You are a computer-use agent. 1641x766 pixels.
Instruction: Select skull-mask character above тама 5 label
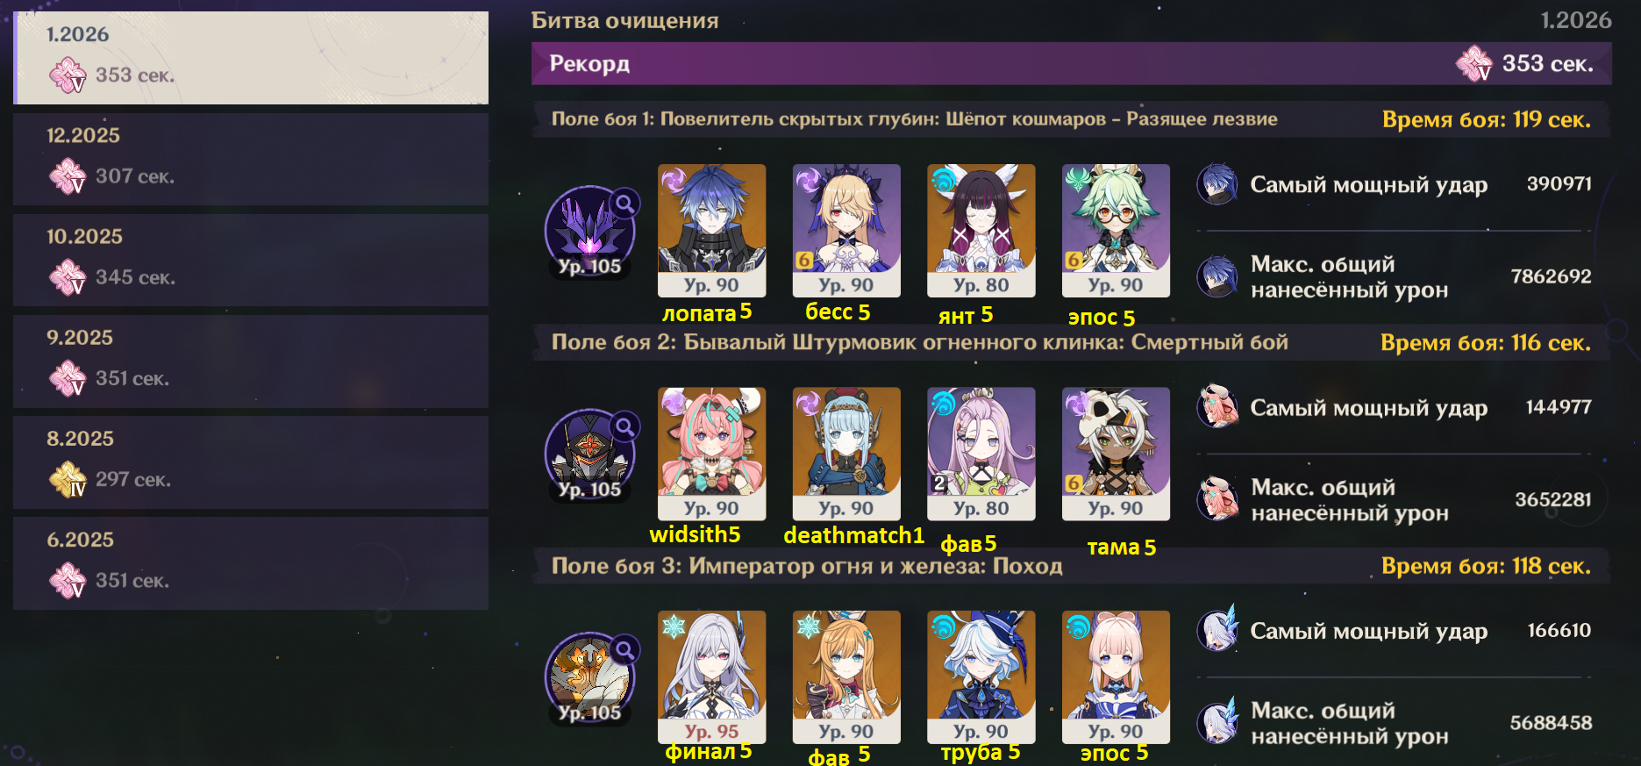tap(1116, 454)
